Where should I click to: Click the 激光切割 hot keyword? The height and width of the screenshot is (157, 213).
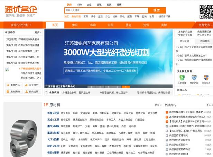[76, 17]
